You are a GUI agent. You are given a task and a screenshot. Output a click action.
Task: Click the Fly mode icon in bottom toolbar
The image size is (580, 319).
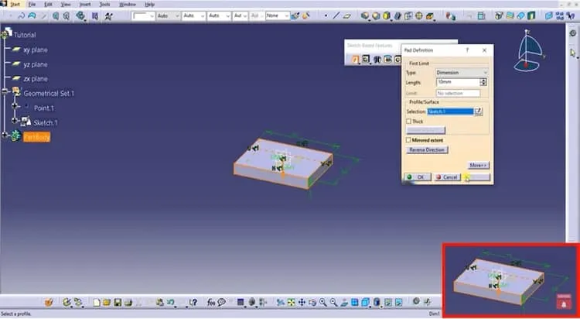[281, 302]
